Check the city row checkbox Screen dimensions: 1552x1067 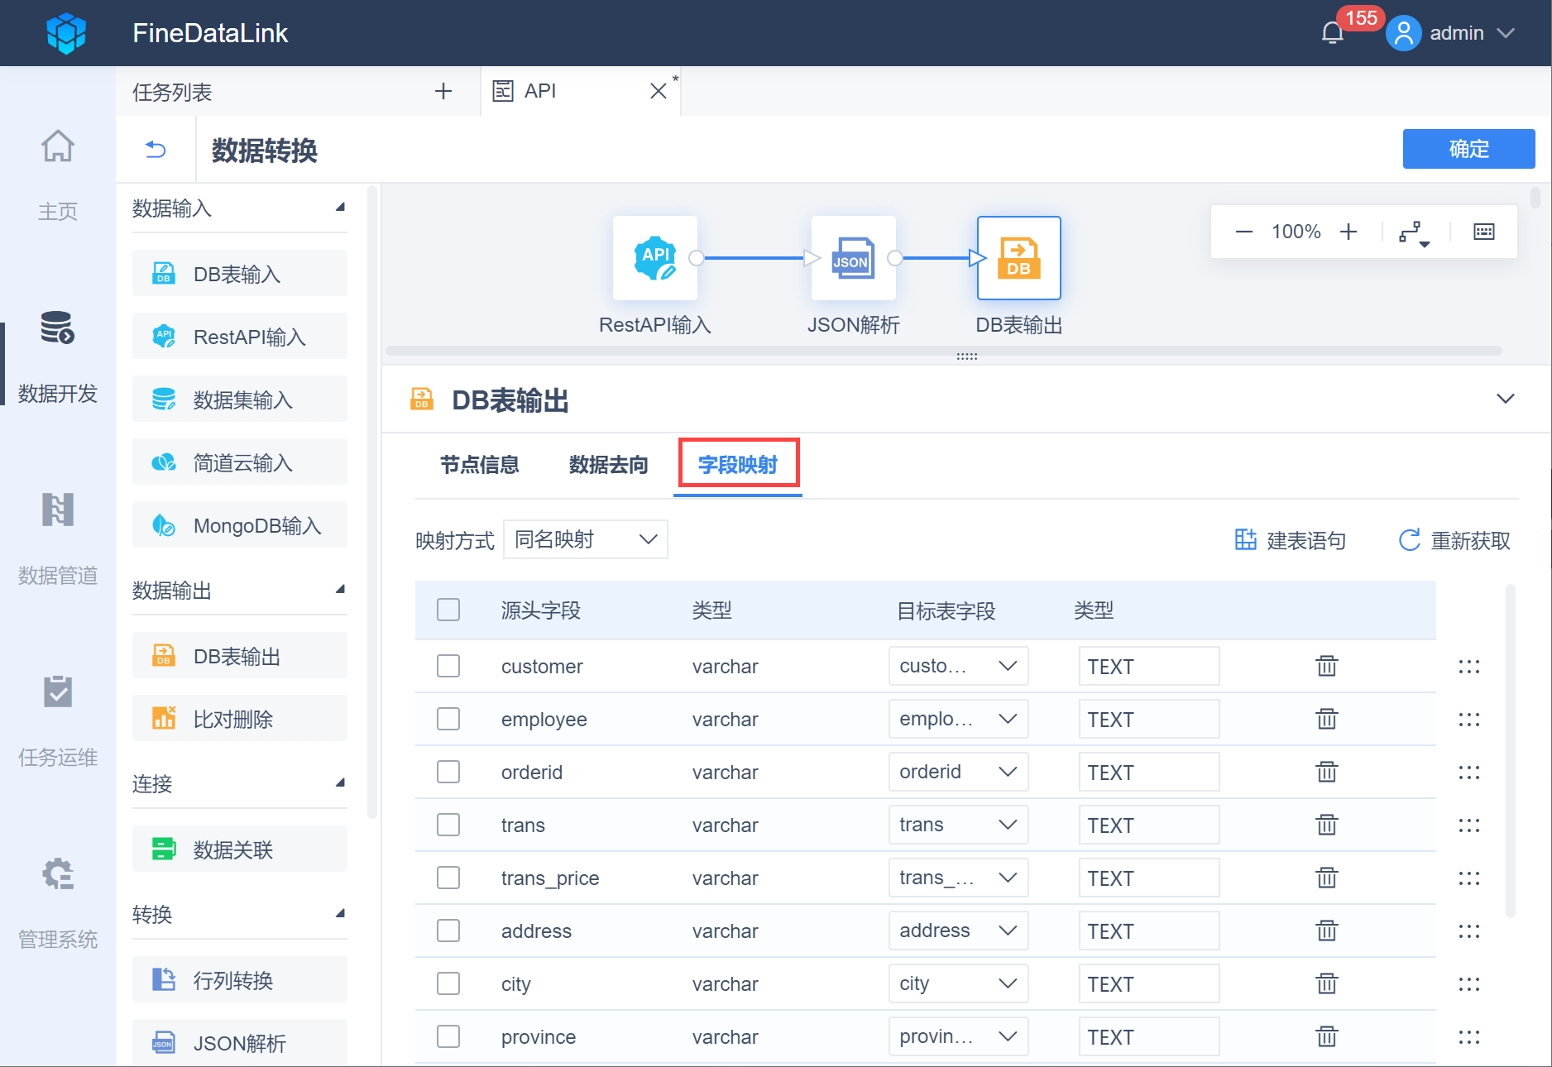click(x=448, y=983)
